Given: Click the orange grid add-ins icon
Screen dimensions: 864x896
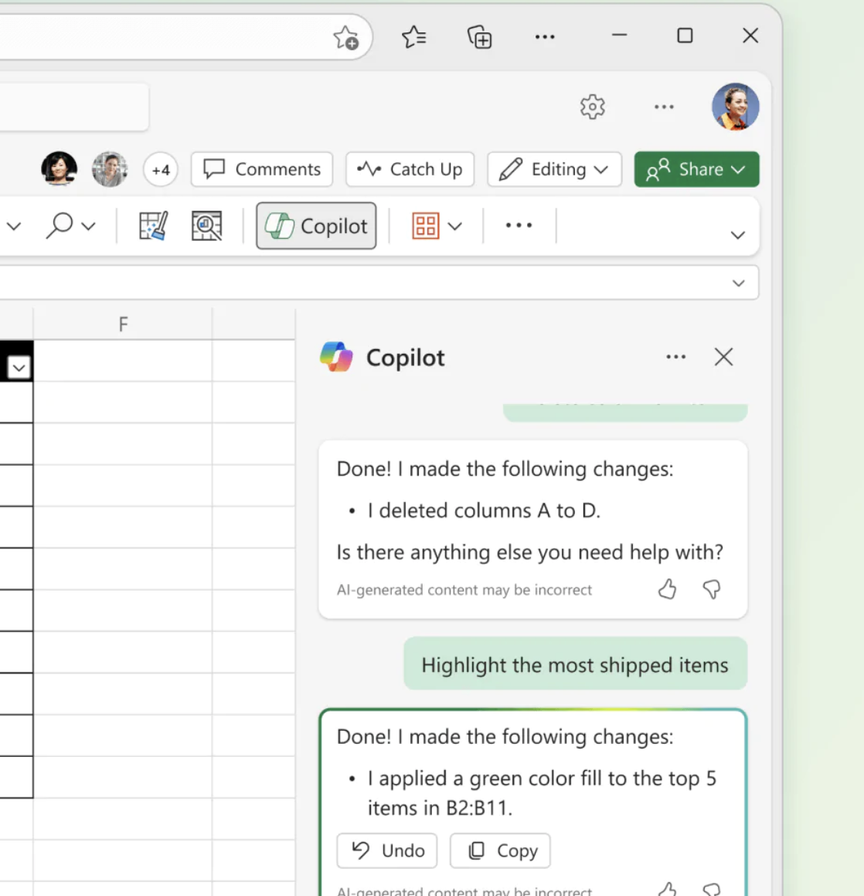Looking at the screenshot, I should [425, 226].
